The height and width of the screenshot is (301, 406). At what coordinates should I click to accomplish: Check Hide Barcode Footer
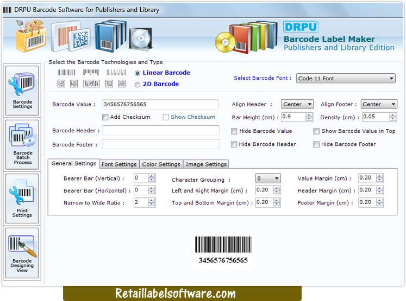(x=316, y=144)
